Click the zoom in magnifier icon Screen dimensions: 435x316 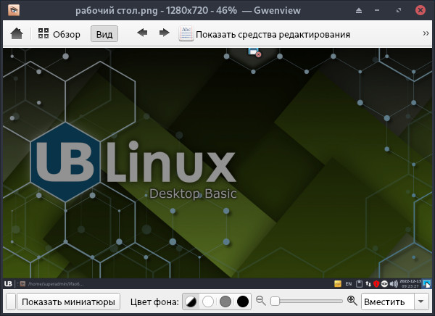(x=352, y=301)
